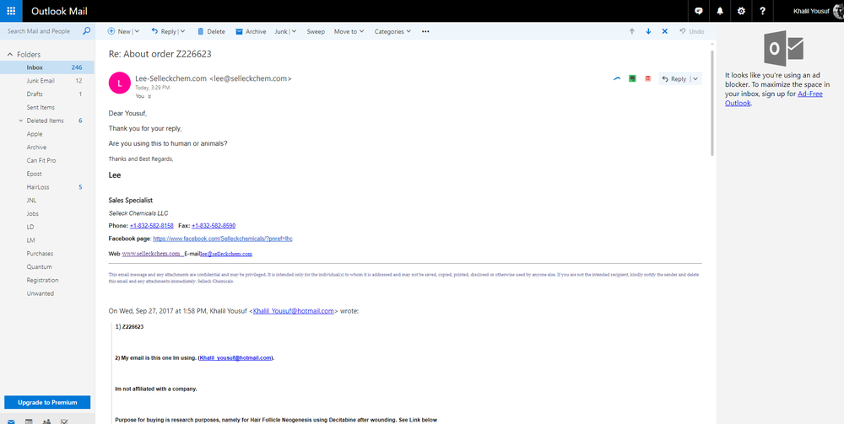Open the HairLoss folder
The image size is (844, 424).
tap(39, 186)
